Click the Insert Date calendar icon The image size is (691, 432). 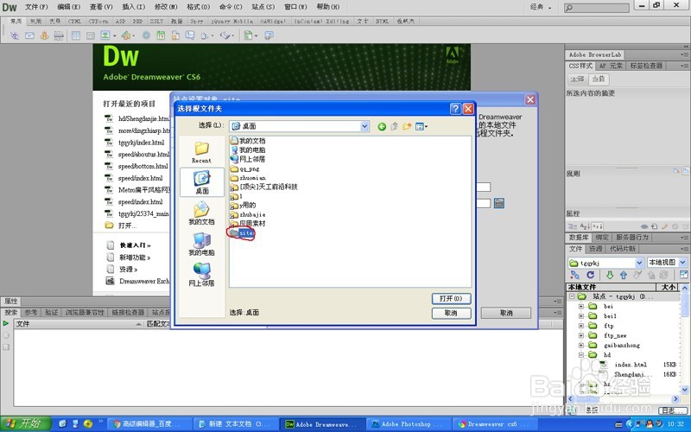pyautogui.click(x=161, y=35)
